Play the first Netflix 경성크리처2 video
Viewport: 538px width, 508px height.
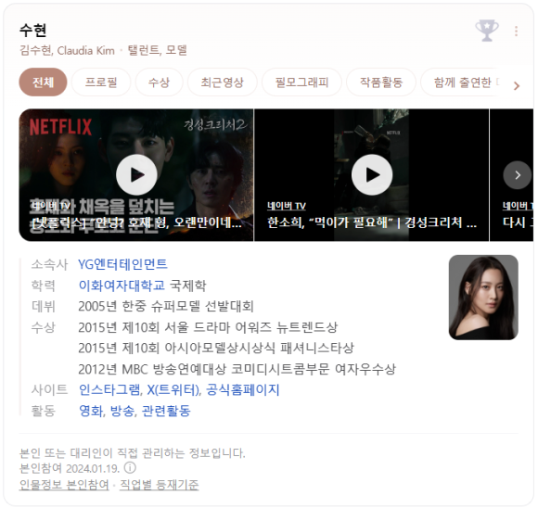click(136, 175)
